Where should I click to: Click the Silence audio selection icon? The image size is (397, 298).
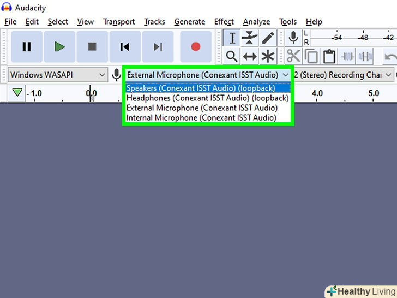(x=365, y=56)
